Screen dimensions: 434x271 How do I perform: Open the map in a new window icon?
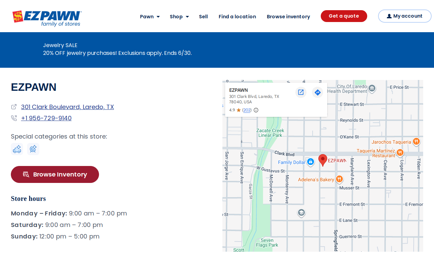click(x=301, y=92)
